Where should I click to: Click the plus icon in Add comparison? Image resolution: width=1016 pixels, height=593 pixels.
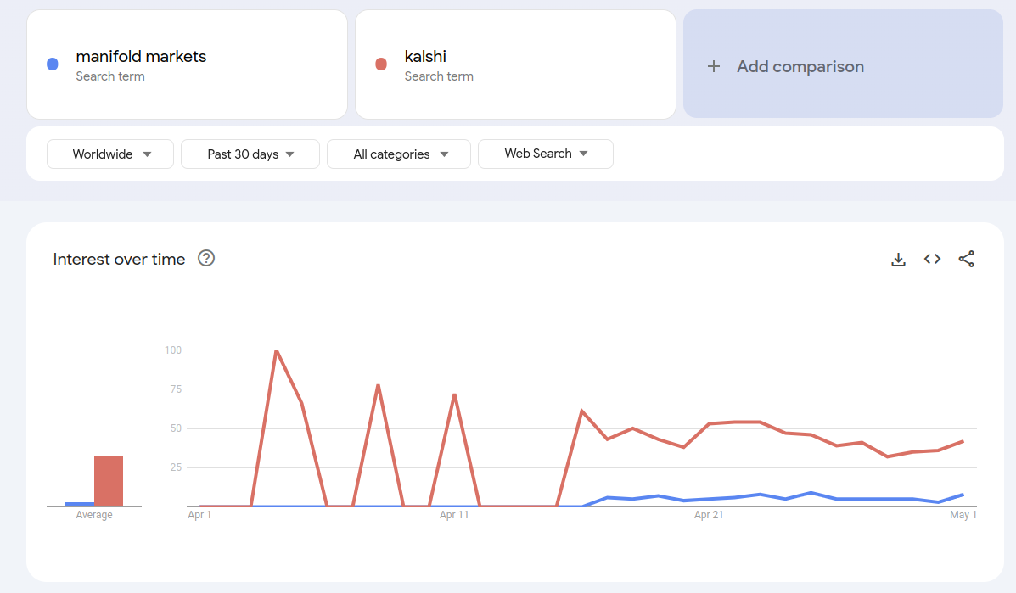713,66
